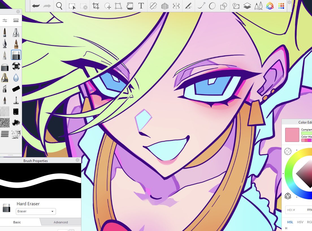Image resolution: width=312 pixels, height=231 pixels.
Task: Switch to the HSV color tab
Action: [x=300, y=222]
